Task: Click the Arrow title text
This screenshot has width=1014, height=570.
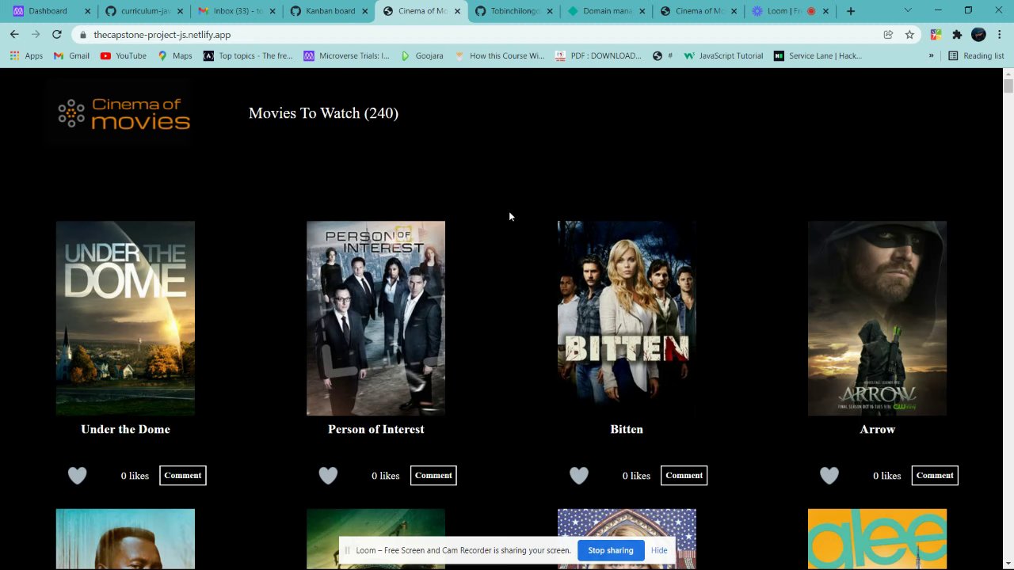Action: pos(878,429)
